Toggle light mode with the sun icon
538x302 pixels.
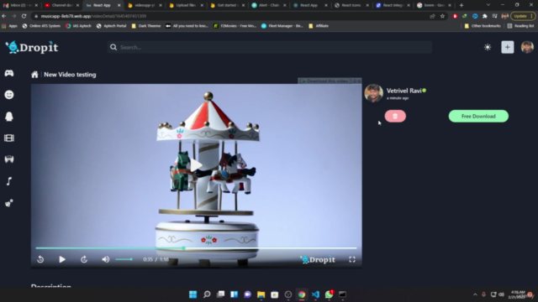[488, 47]
